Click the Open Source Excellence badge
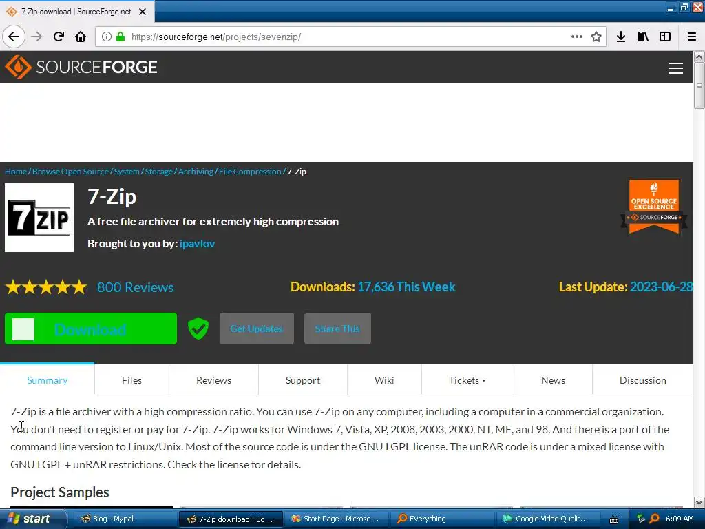 click(654, 207)
